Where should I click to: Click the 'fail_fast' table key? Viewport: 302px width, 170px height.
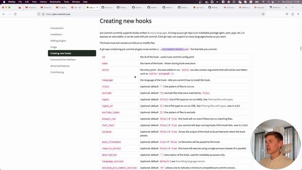[x=108, y=125]
